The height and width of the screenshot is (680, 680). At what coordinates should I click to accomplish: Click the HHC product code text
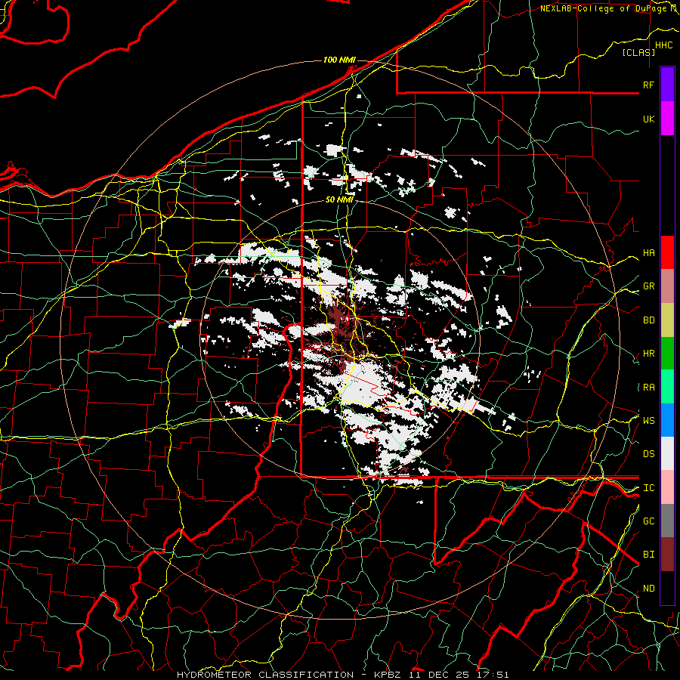click(x=663, y=45)
